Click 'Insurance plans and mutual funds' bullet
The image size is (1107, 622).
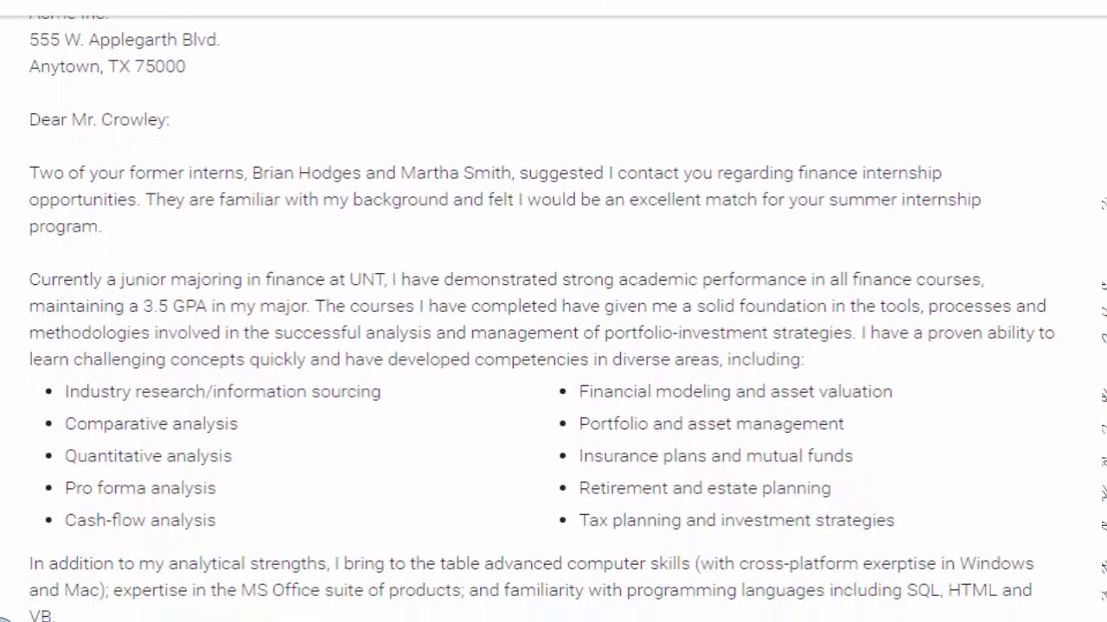point(715,455)
